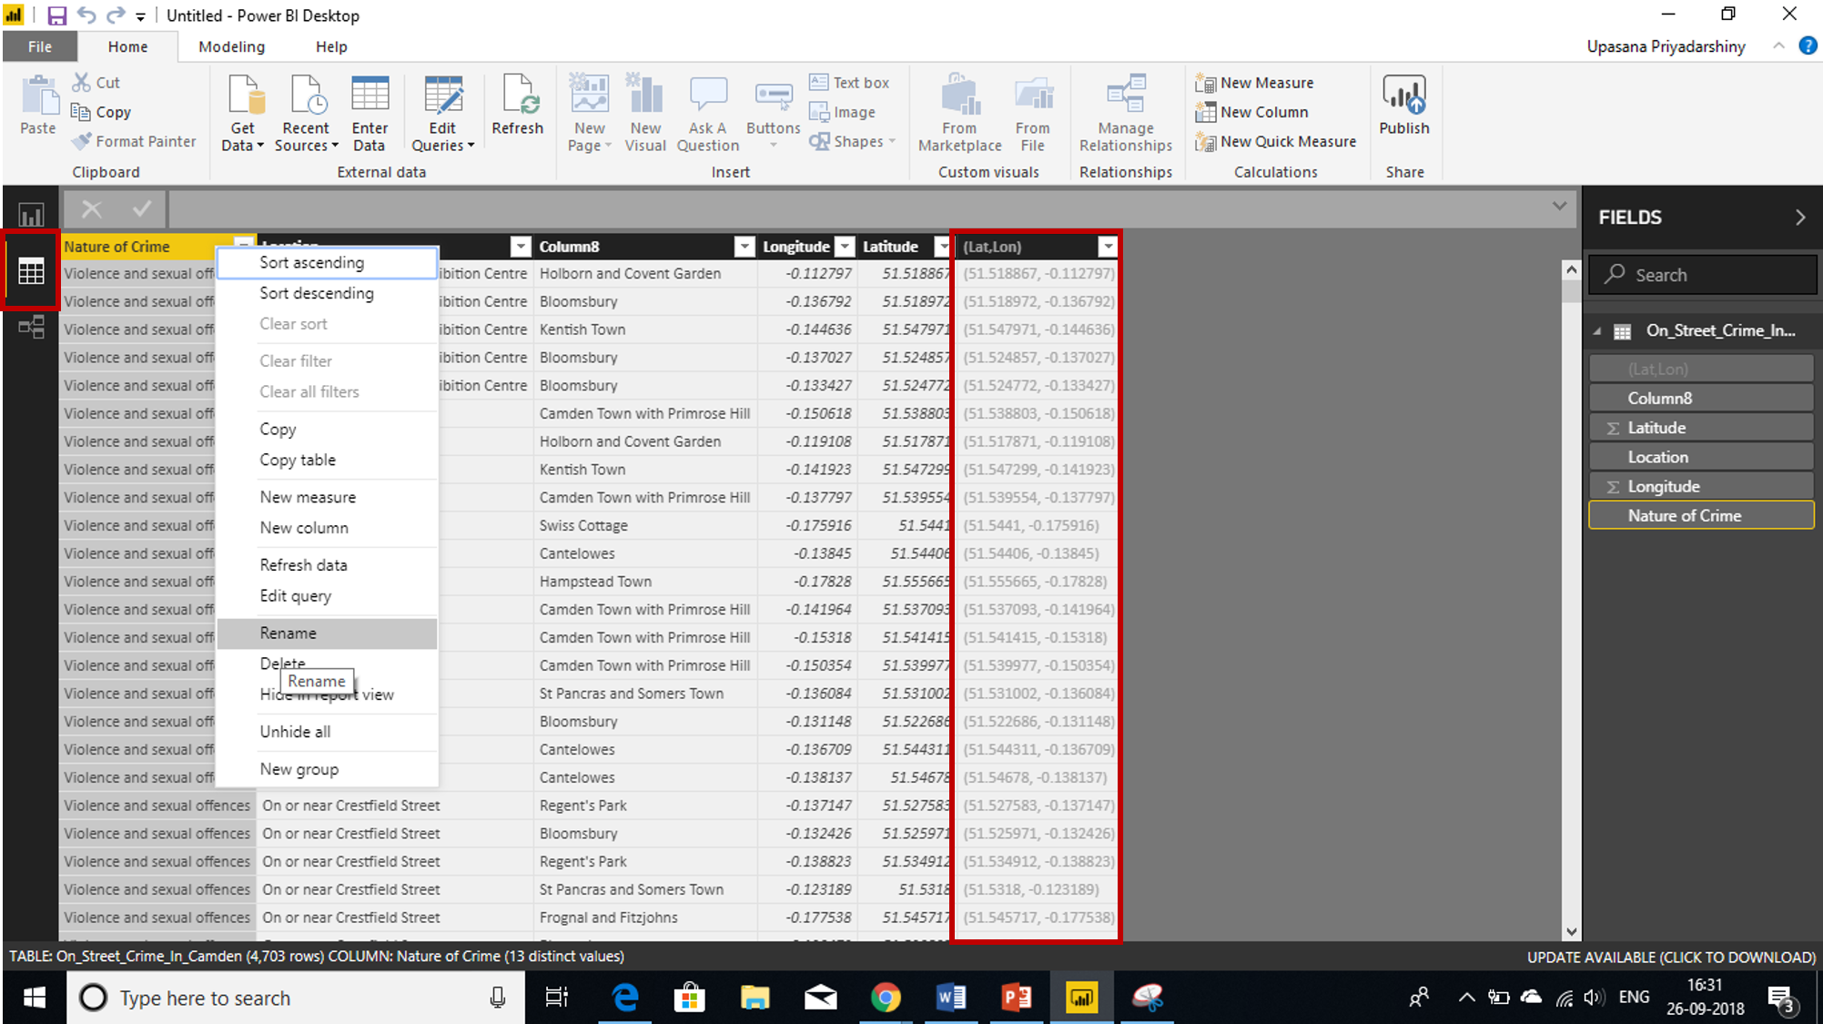Open Recent Sources list
1823x1024 pixels.
click(306, 114)
